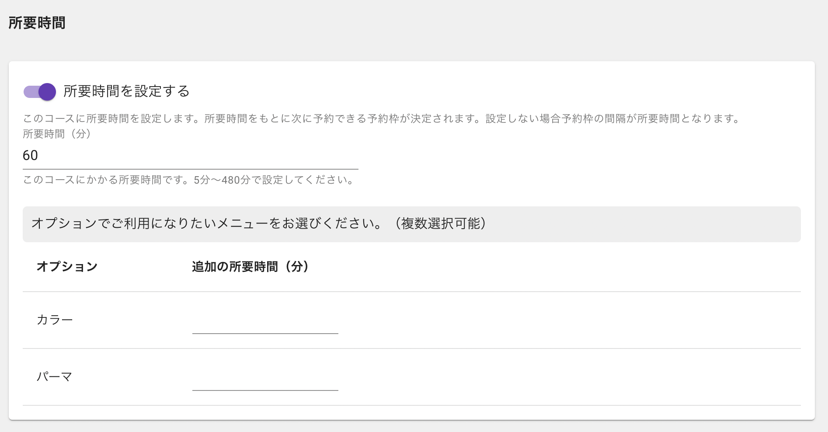Viewport: 828px width, 432px height.
Task: Select the カラー option row label
Action: point(55,320)
